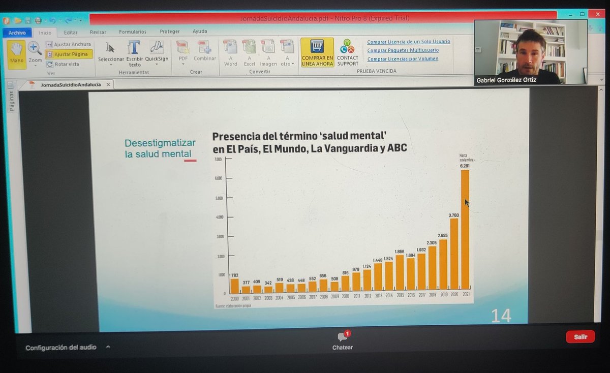The height and width of the screenshot is (373, 610).
Task: Choose Ajustar Página fit-page option
Action: pos(69,54)
